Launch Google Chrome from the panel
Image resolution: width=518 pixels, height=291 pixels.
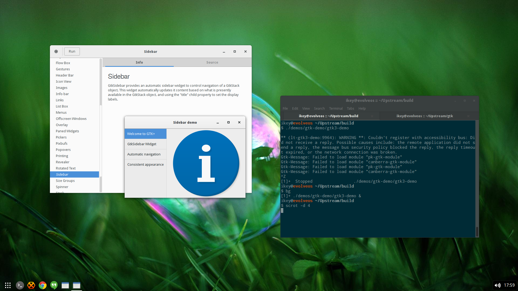[x=43, y=285]
